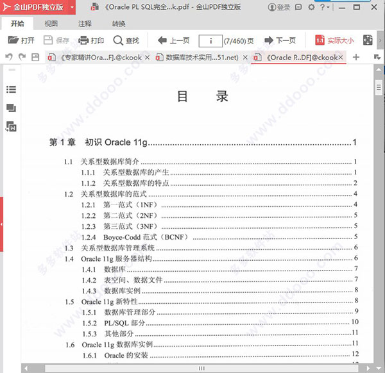This screenshot has height=373, width=385.
Task: Switch to the 专家精讲Ora... document tab
Action: click(98, 58)
